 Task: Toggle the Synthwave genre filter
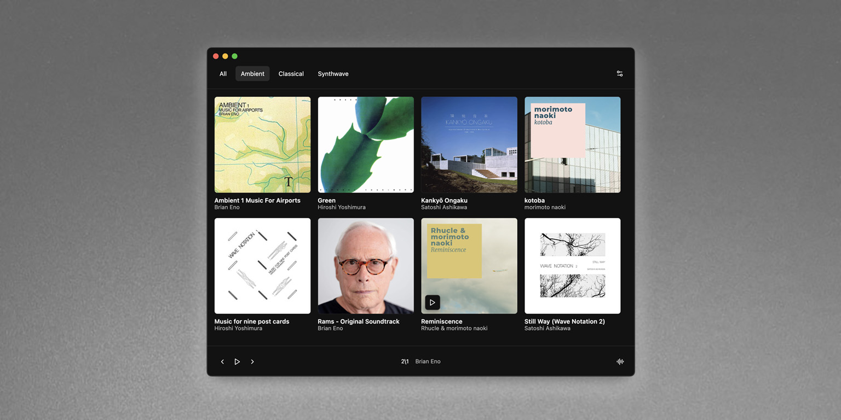(x=333, y=73)
